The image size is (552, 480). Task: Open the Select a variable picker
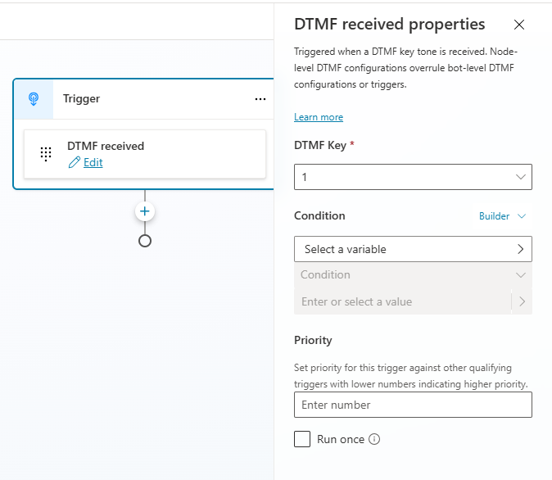(413, 249)
